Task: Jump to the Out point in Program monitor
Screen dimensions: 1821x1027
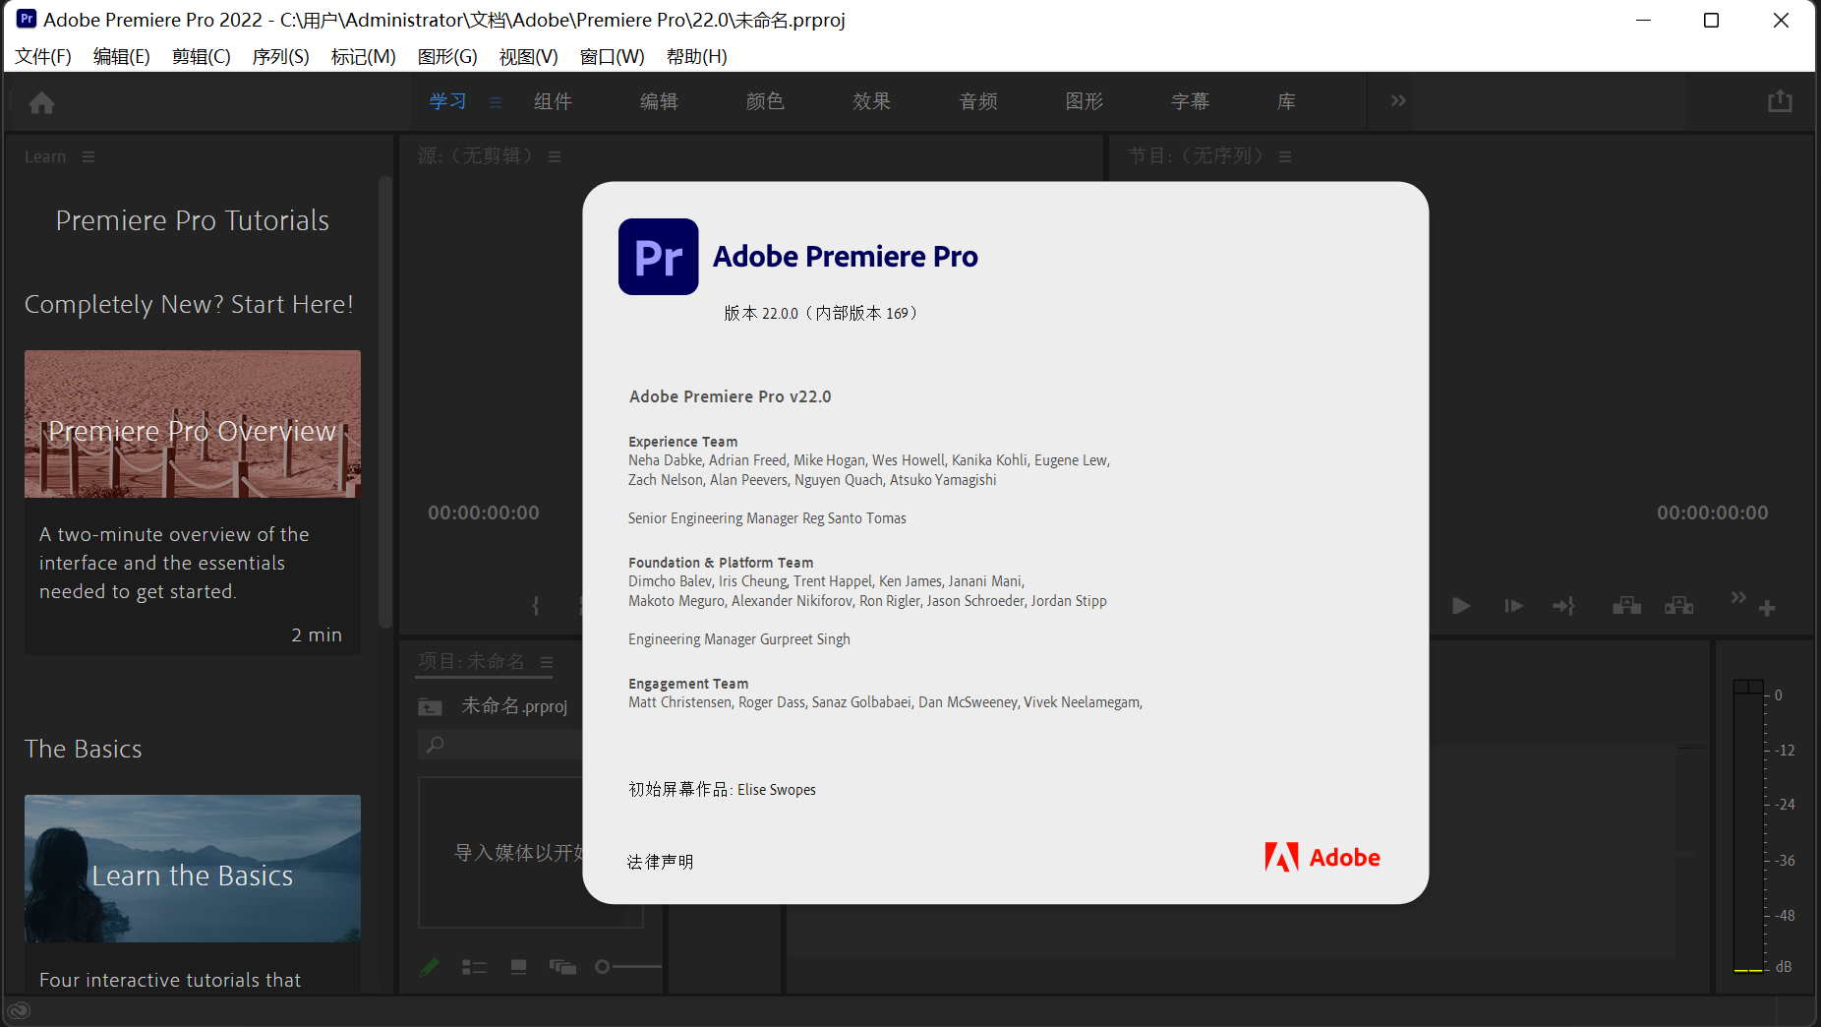Action: pyautogui.click(x=1563, y=606)
